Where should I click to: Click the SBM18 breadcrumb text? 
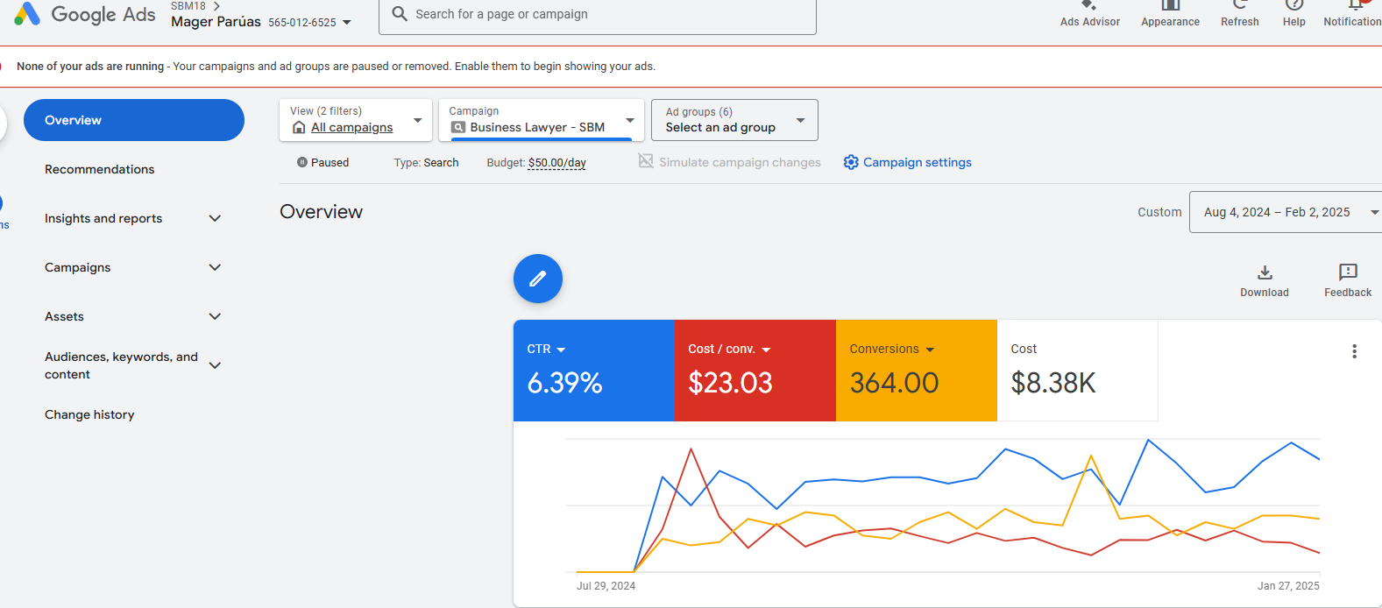tap(188, 6)
